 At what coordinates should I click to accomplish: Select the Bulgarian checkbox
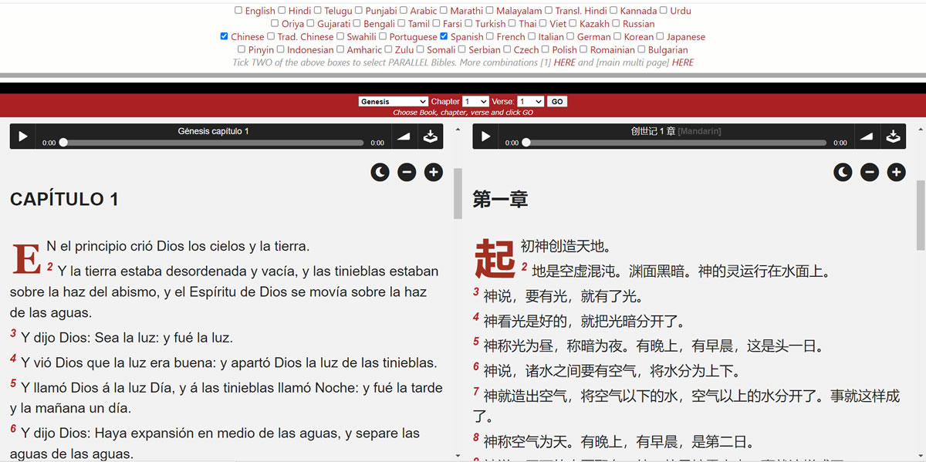coord(642,49)
